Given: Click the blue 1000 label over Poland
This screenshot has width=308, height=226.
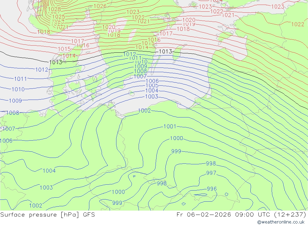Looking at the screenshot, I should (176, 138).
